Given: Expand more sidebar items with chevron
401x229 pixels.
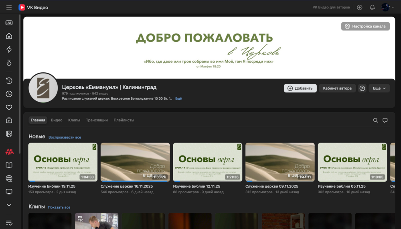Looking at the screenshot, I should 9,205.
